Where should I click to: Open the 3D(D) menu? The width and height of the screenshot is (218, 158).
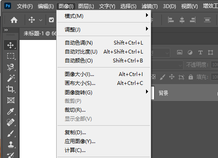pos(169,6)
